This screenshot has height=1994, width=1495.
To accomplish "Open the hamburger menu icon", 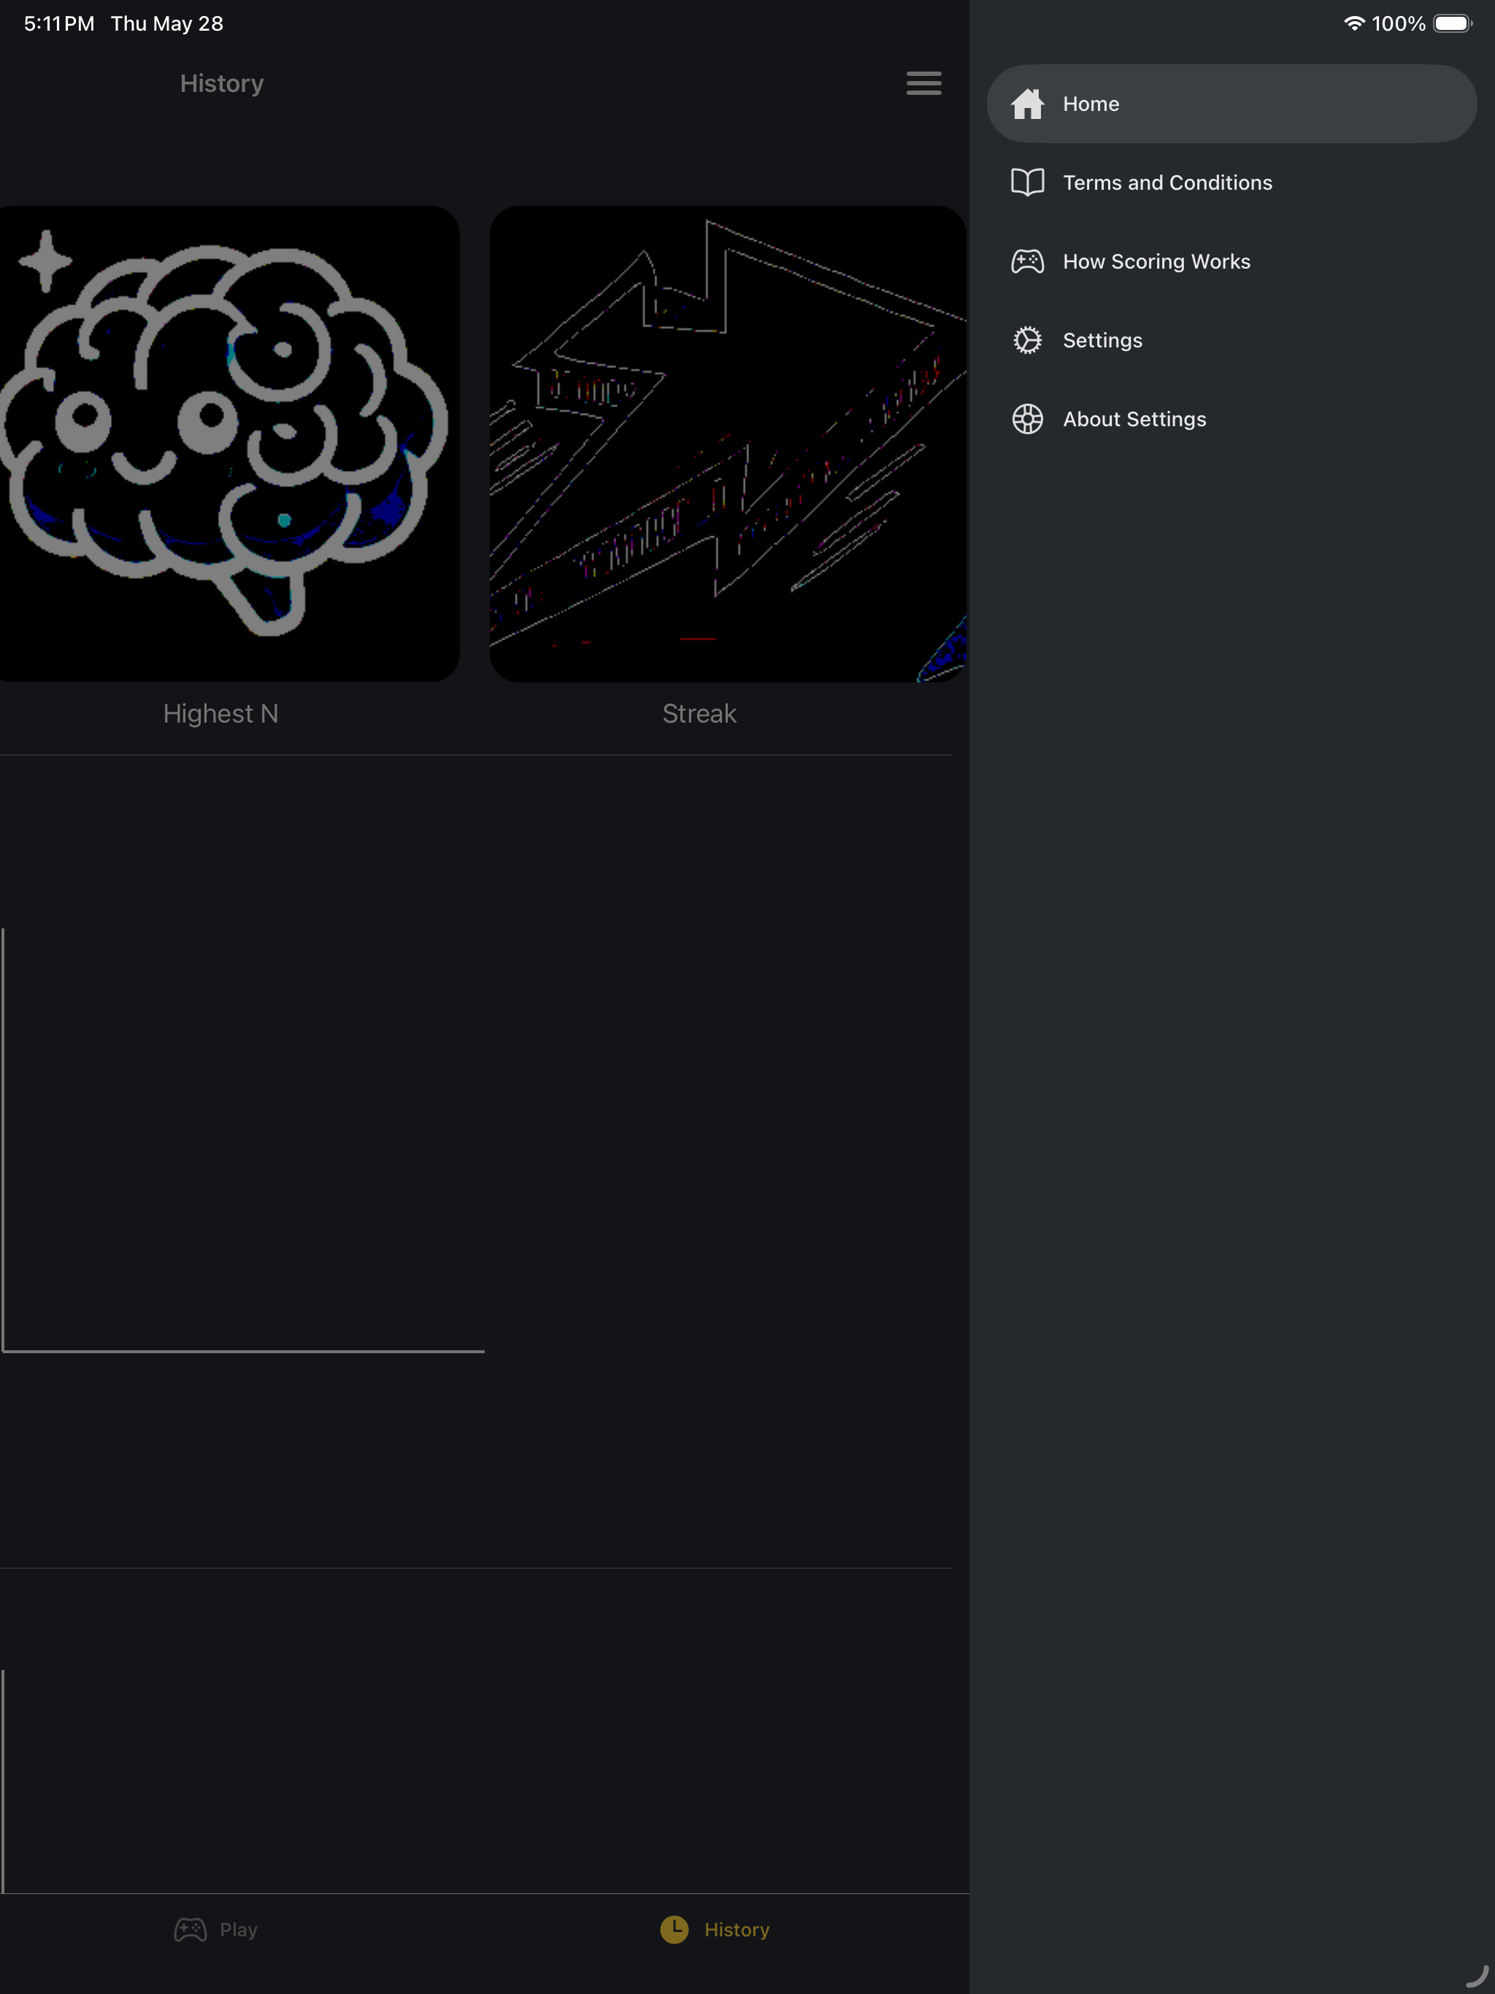I will (x=923, y=83).
